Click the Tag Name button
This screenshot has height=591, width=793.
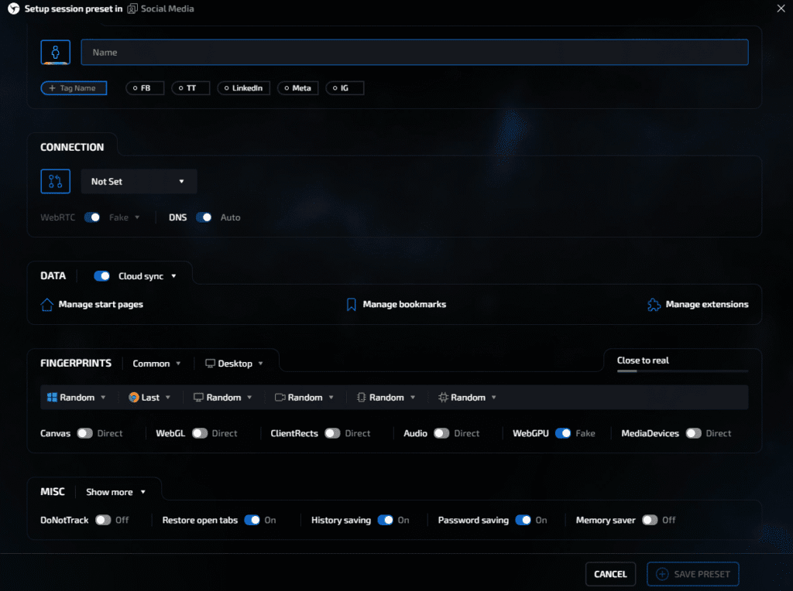(74, 87)
